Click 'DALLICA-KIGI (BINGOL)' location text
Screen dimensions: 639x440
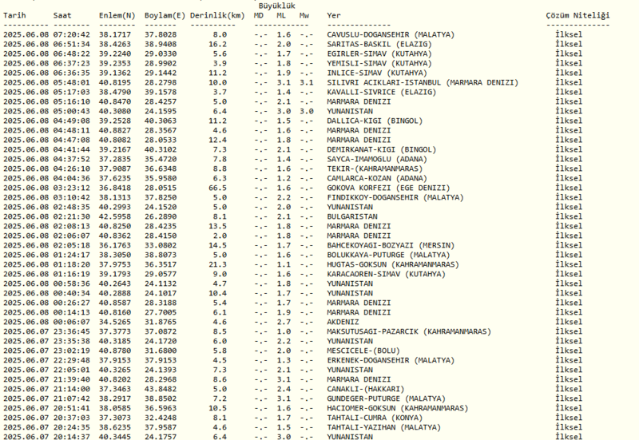375,121
